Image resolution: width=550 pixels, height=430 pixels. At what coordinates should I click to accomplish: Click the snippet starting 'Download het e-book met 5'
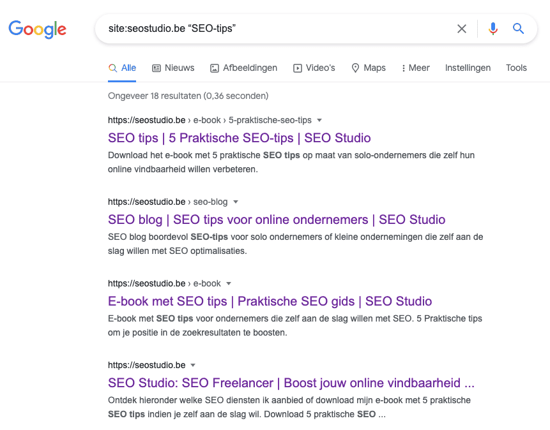(x=291, y=162)
